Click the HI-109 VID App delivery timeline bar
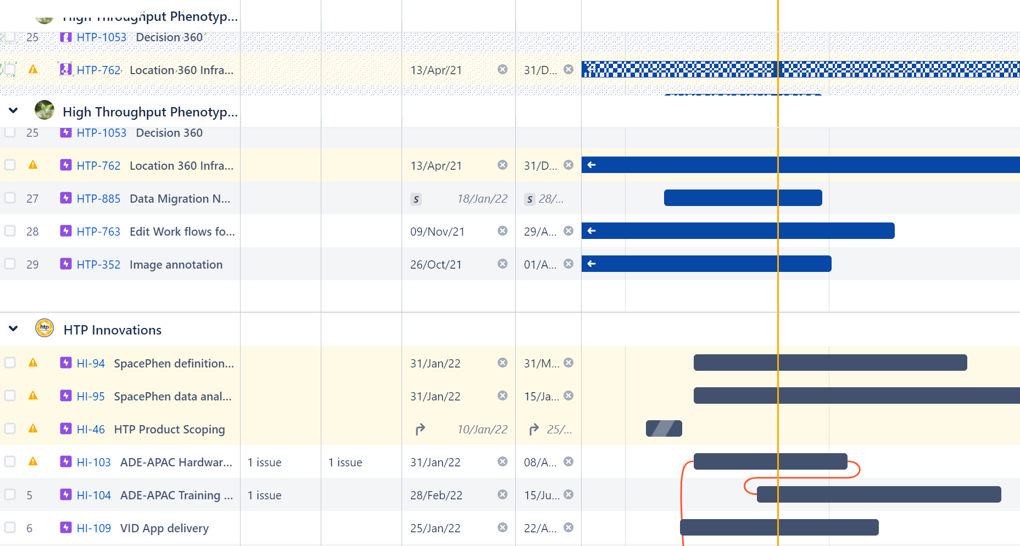 [779, 527]
